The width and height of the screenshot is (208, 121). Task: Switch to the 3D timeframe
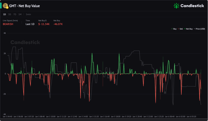[9, 14]
